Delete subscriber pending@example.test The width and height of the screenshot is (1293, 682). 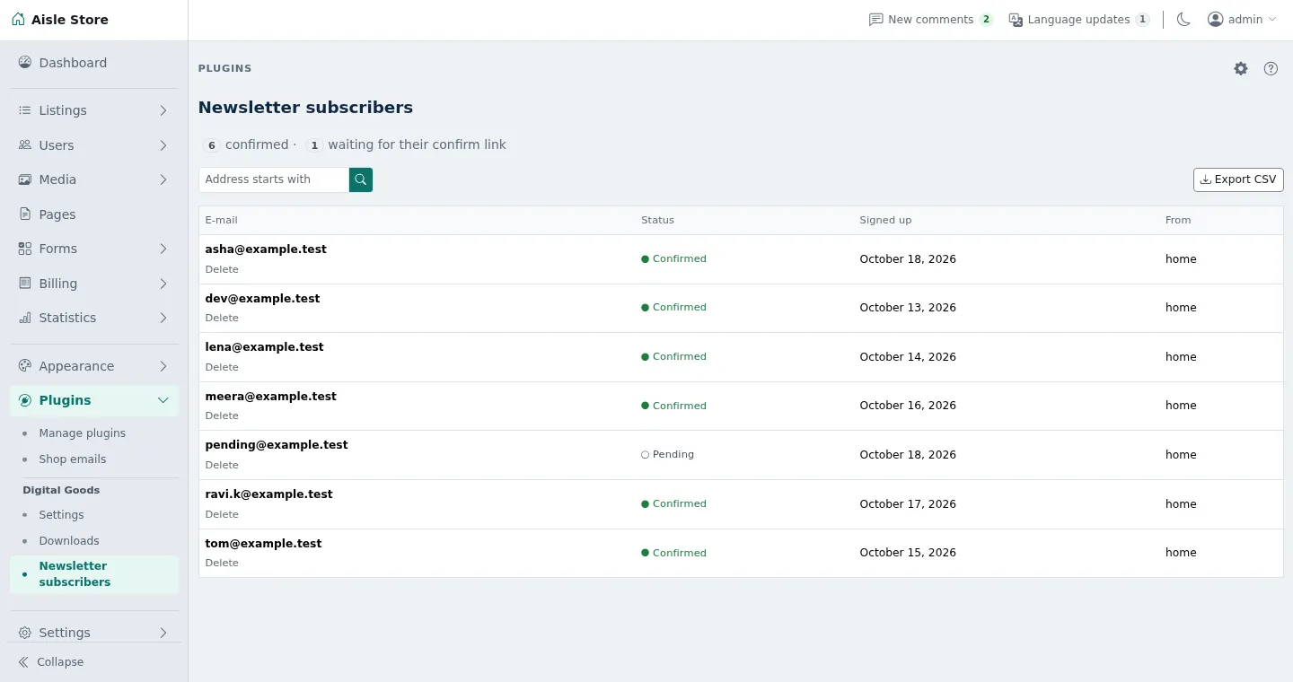pos(222,465)
